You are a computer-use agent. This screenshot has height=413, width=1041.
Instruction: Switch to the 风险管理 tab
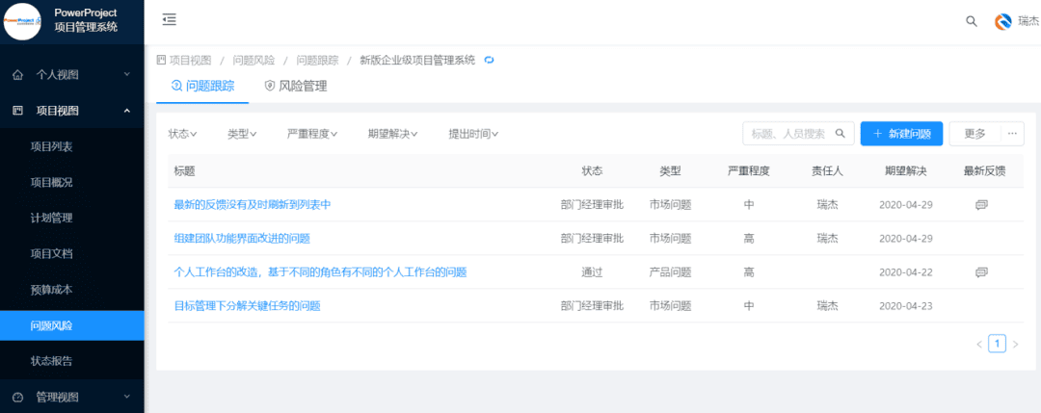[x=296, y=87]
